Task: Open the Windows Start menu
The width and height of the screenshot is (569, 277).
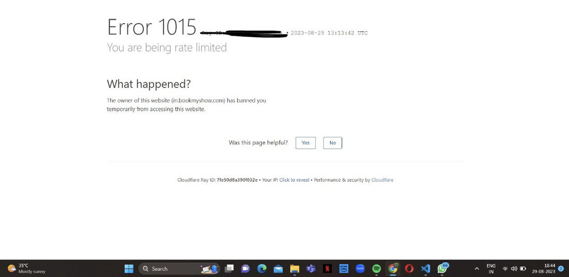Action: pyautogui.click(x=129, y=268)
